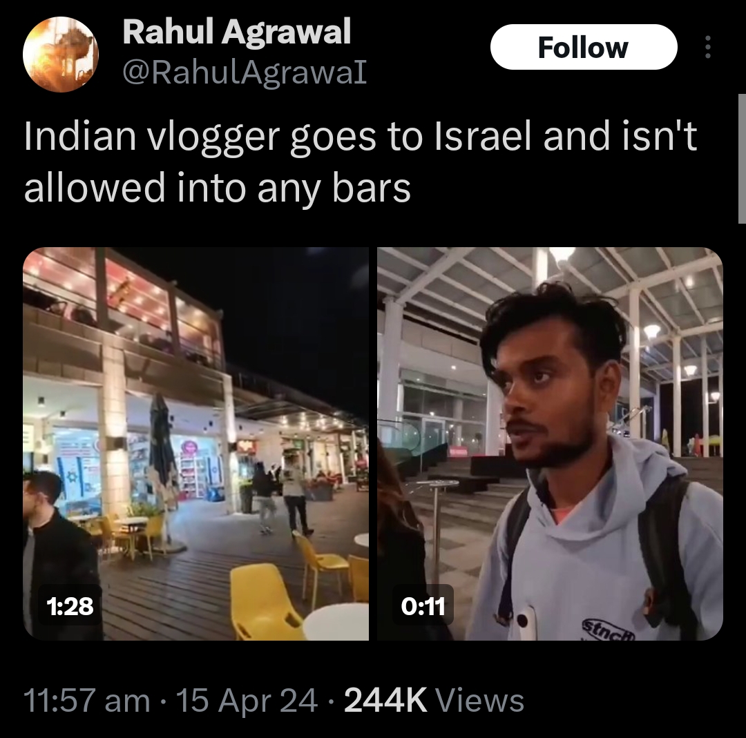
Task: Follow Rahul Agrawal
Action: pyautogui.click(x=584, y=47)
